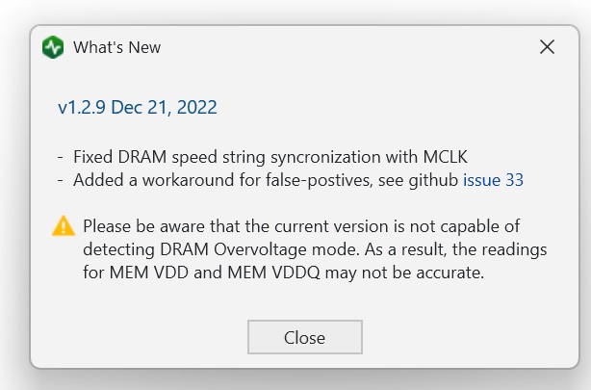
Task: Click the dash bullet before Fixed DRAM
Action: pyautogui.click(x=62, y=155)
